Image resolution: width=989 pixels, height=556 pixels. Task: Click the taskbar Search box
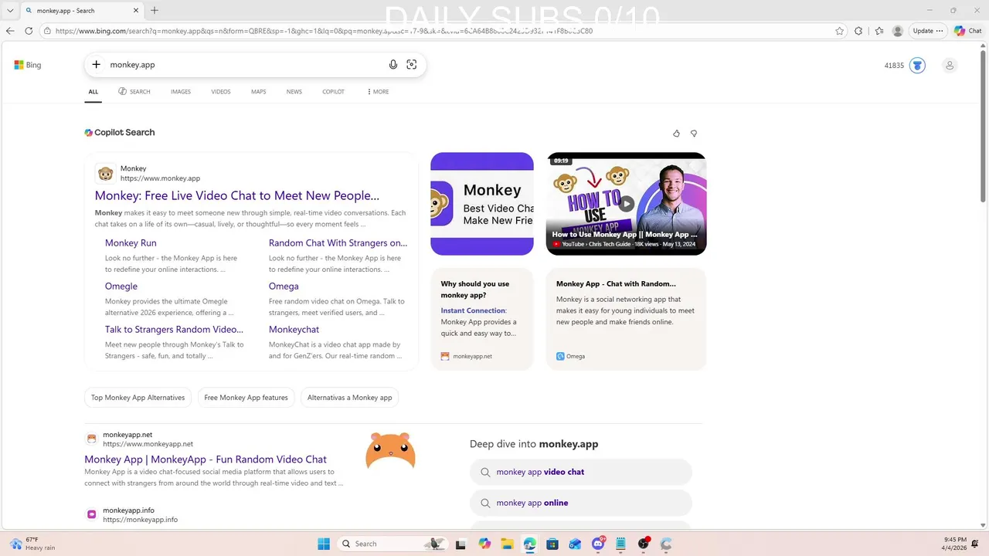392,544
